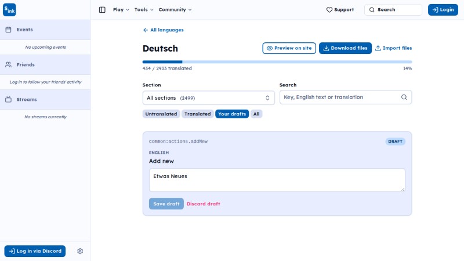The image size is (464, 261).
Task: Click '434 / 2933 translated' text
Action: 167,68
